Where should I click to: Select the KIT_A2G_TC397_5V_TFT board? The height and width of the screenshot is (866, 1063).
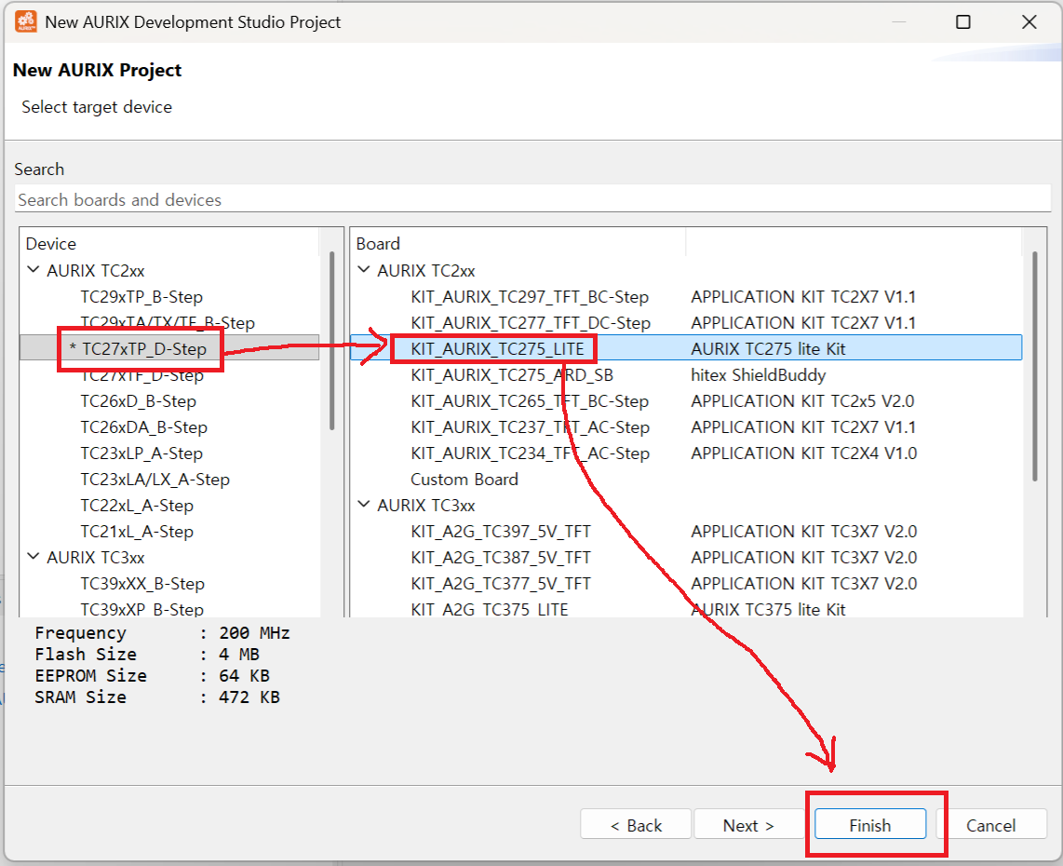[x=501, y=532]
